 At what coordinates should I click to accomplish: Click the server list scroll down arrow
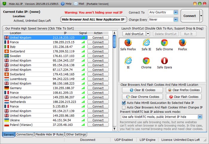pyautogui.click(x=114, y=129)
